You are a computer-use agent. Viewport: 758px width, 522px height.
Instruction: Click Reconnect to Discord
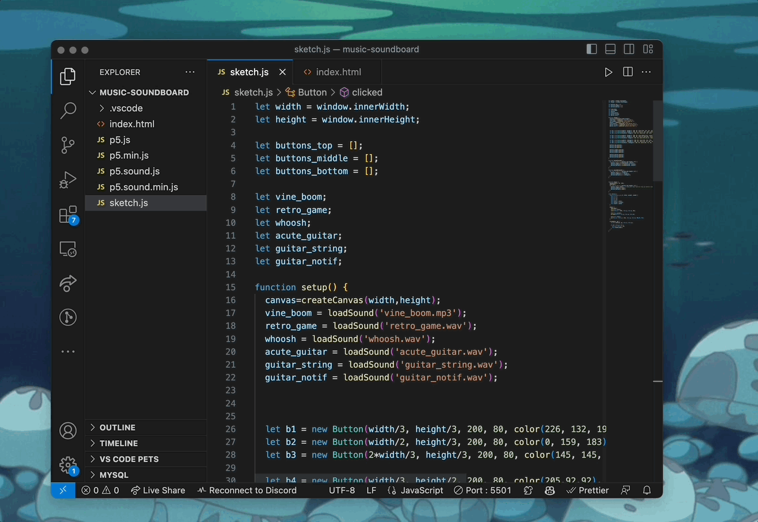click(247, 490)
